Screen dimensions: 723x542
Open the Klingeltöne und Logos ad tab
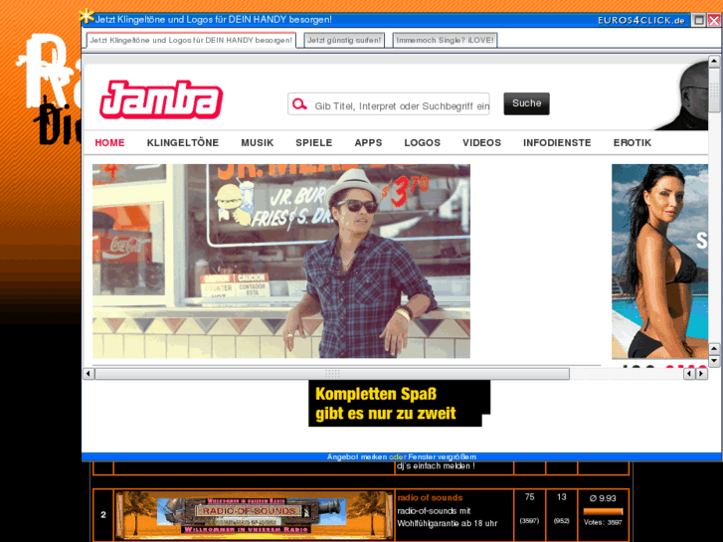191,40
